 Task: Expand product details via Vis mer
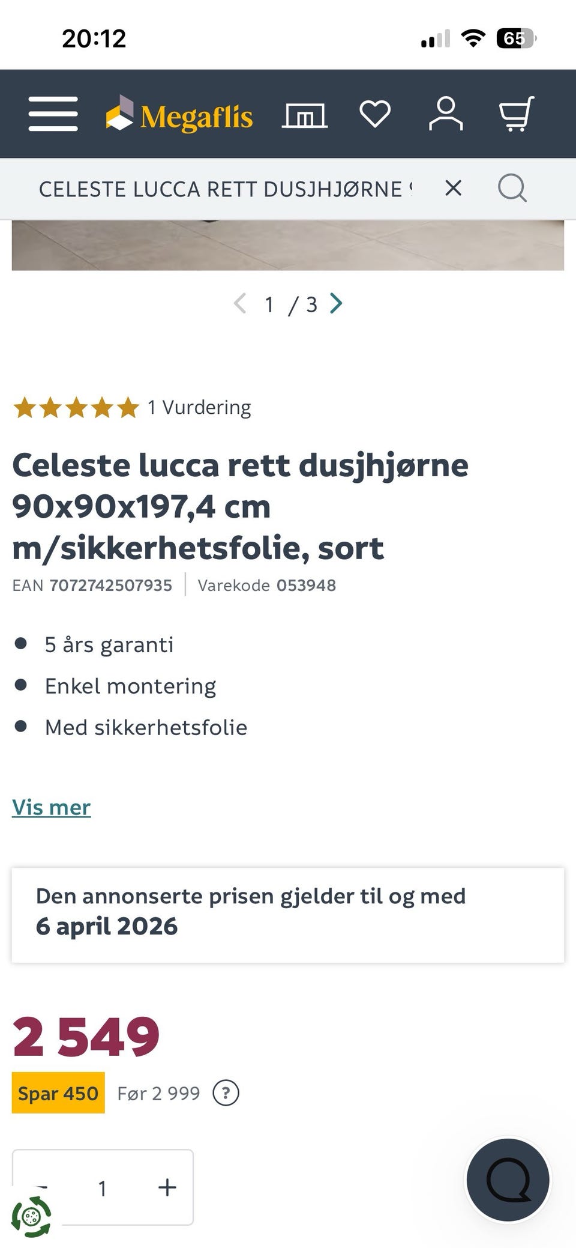[x=51, y=807]
